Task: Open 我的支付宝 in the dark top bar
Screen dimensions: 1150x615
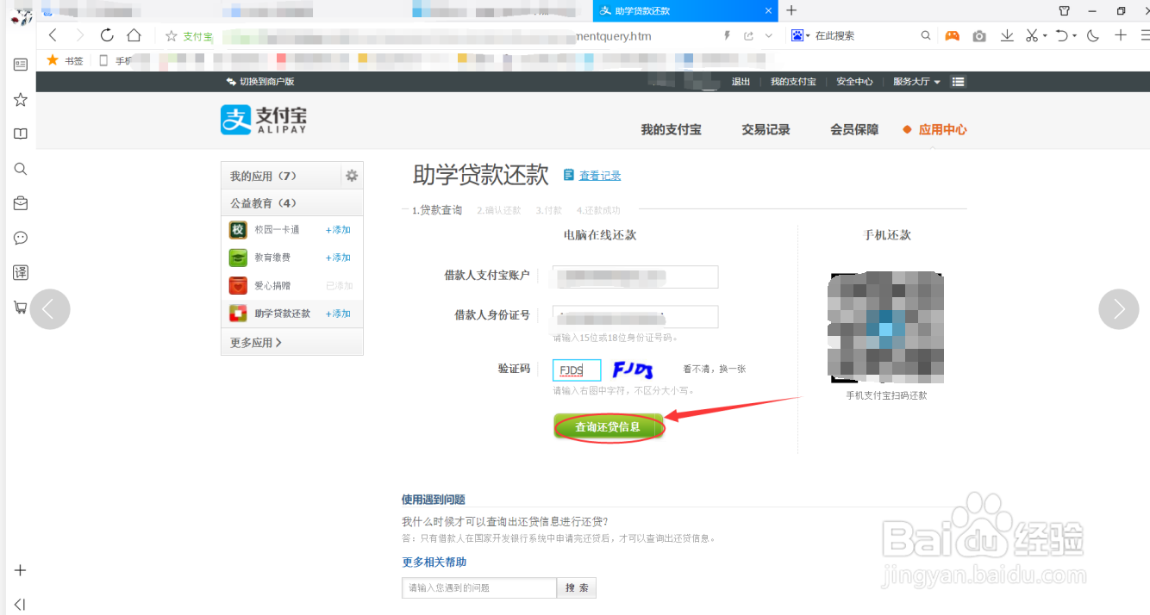Action: click(793, 82)
